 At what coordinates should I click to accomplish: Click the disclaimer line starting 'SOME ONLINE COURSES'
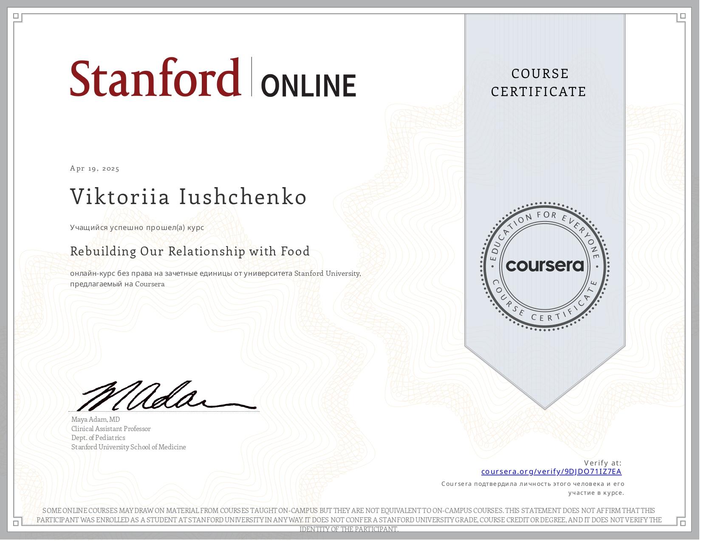[x=349, y=511]
